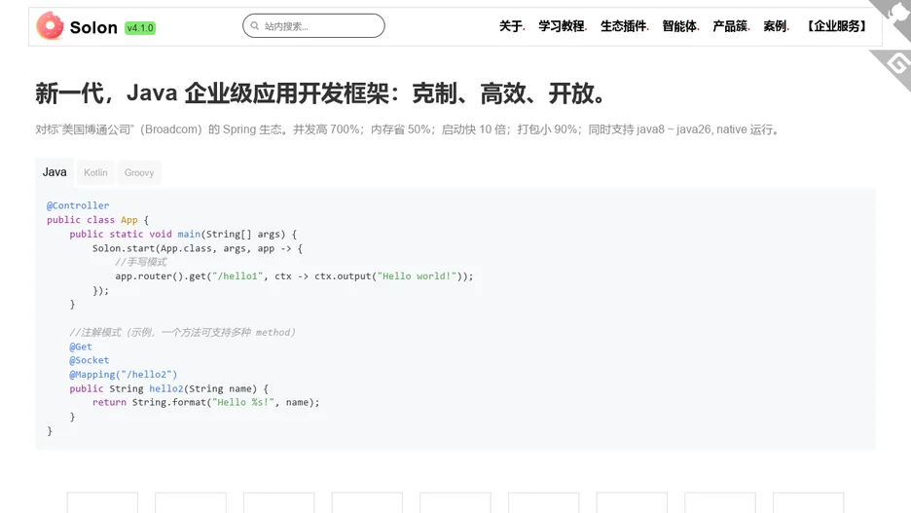
Task: Open the 产品簇 menu
Action: (731, 26)
